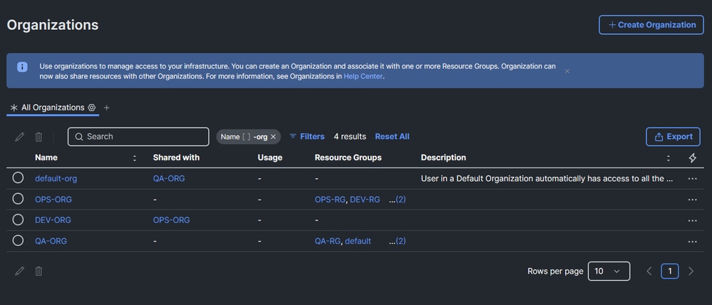
Task: Sort by the Name column arrows
Action: pyautogui.click(x=135, y=158)
